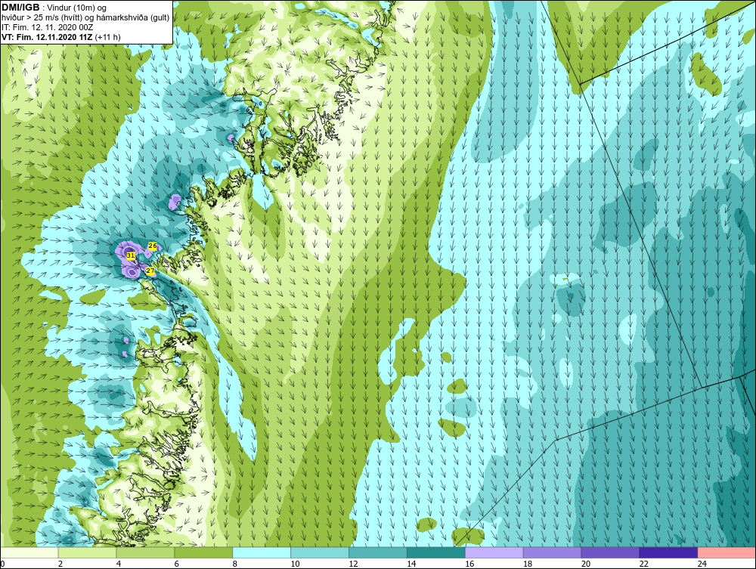
Task: Click the 14–16 m/s dark teal legend swatch
Action: (436, 552)
